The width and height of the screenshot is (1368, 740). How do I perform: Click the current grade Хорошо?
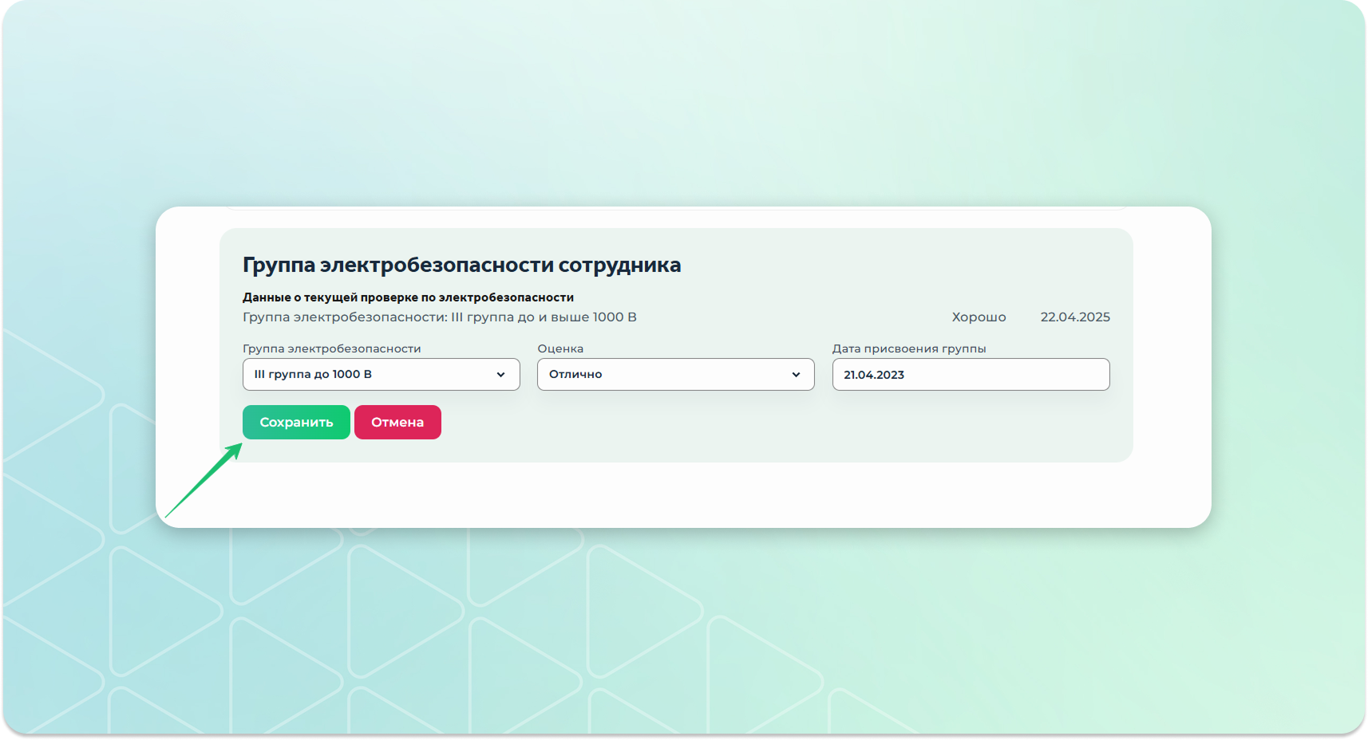tap(979, 317)
